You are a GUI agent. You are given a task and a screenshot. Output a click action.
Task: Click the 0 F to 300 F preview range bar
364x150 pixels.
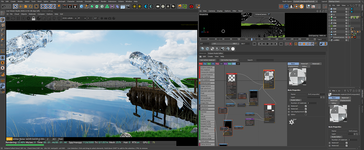point(225,44)
